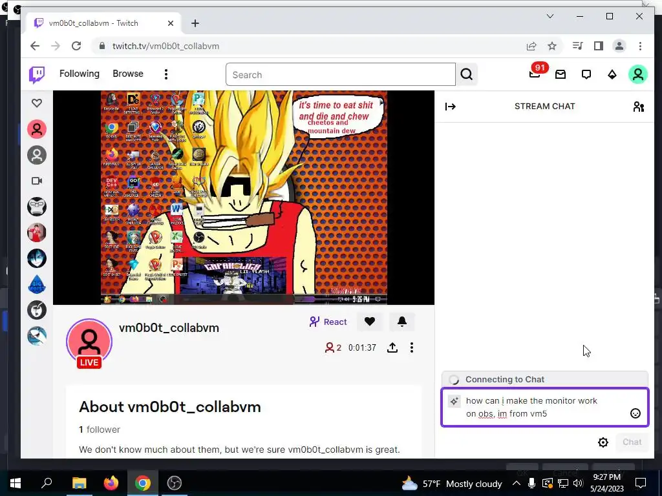Select the vm0b0t_collabvm - Twitch tab
Image resolution: width=662 pixels, height=496 pixels.
point(104,23)
